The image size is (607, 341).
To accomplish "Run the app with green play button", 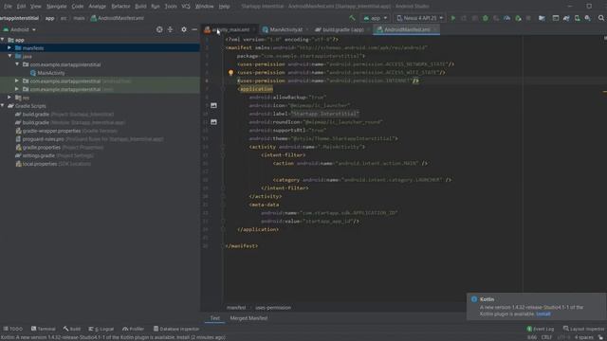I will coord(453,18).
